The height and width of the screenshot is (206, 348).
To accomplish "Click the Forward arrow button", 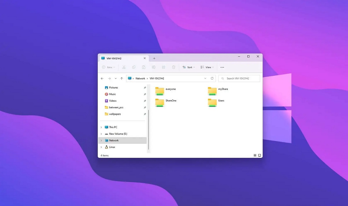I will (x=109, y=79).
